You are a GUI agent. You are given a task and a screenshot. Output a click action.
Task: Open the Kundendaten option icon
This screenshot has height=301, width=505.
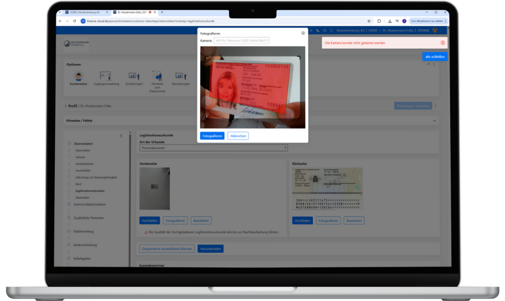(x=78, y=76)
